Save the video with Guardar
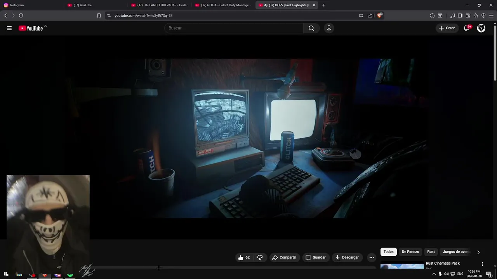Screen dimensions: 497x279 click(x=315, y=257)
